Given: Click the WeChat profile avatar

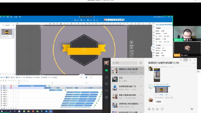Looking at the screenshot, I should (106, 63).
